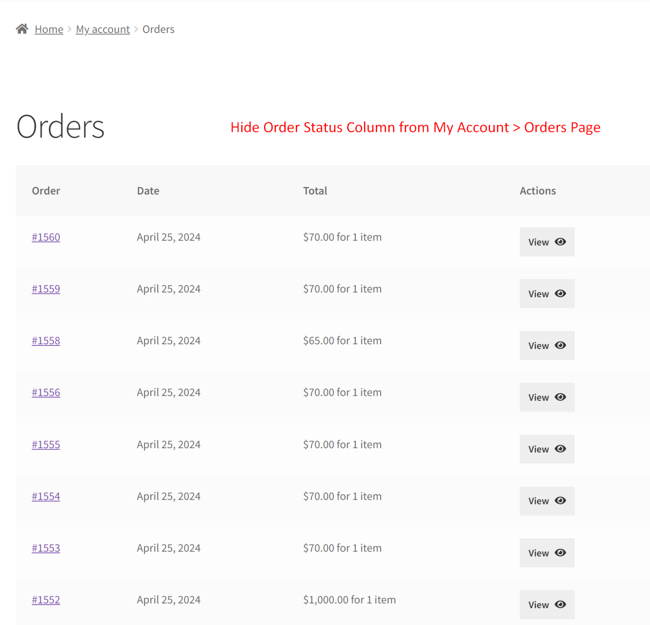This screenshot has height=625, width=650.
Task: Click the eye icon on order #1556's View button
Action: (x=560, y=397)
